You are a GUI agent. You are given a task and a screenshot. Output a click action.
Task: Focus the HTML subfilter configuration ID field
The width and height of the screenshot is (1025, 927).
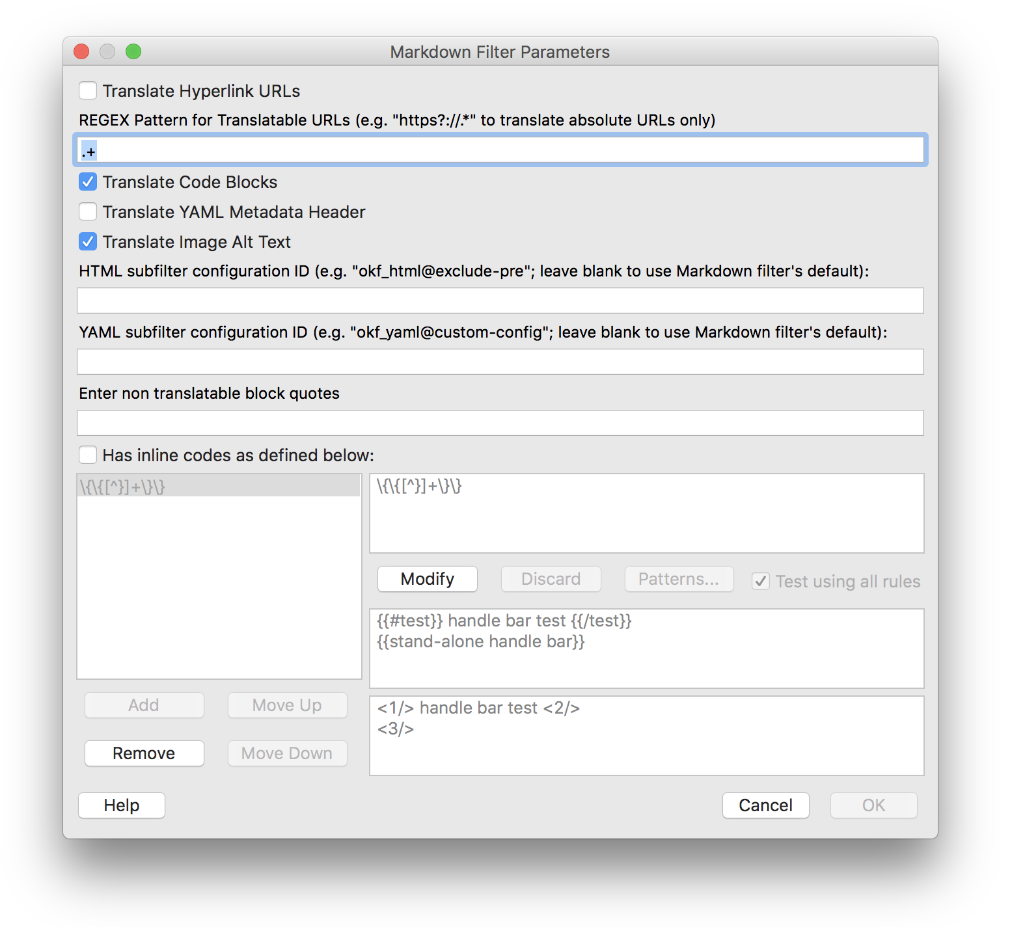pyautogui.click(x=500, y=301)
